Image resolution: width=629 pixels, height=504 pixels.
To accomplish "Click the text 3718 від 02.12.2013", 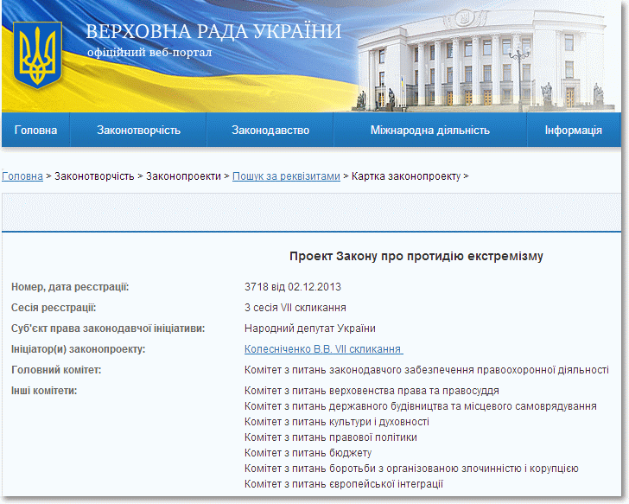I will [x=292, y=287].
